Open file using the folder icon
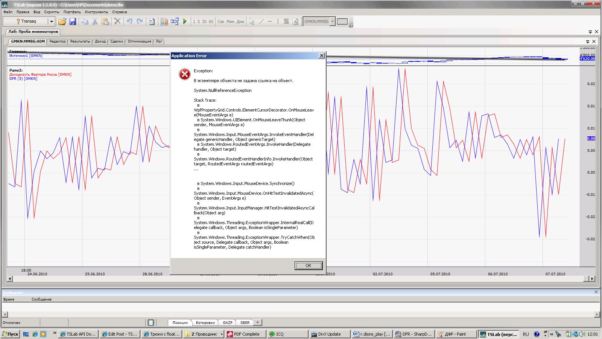Viewport: 602px width, 339px height. tap(62, 21)
